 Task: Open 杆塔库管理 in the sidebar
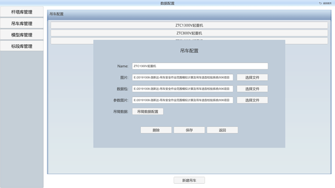[x=22, y=12]
